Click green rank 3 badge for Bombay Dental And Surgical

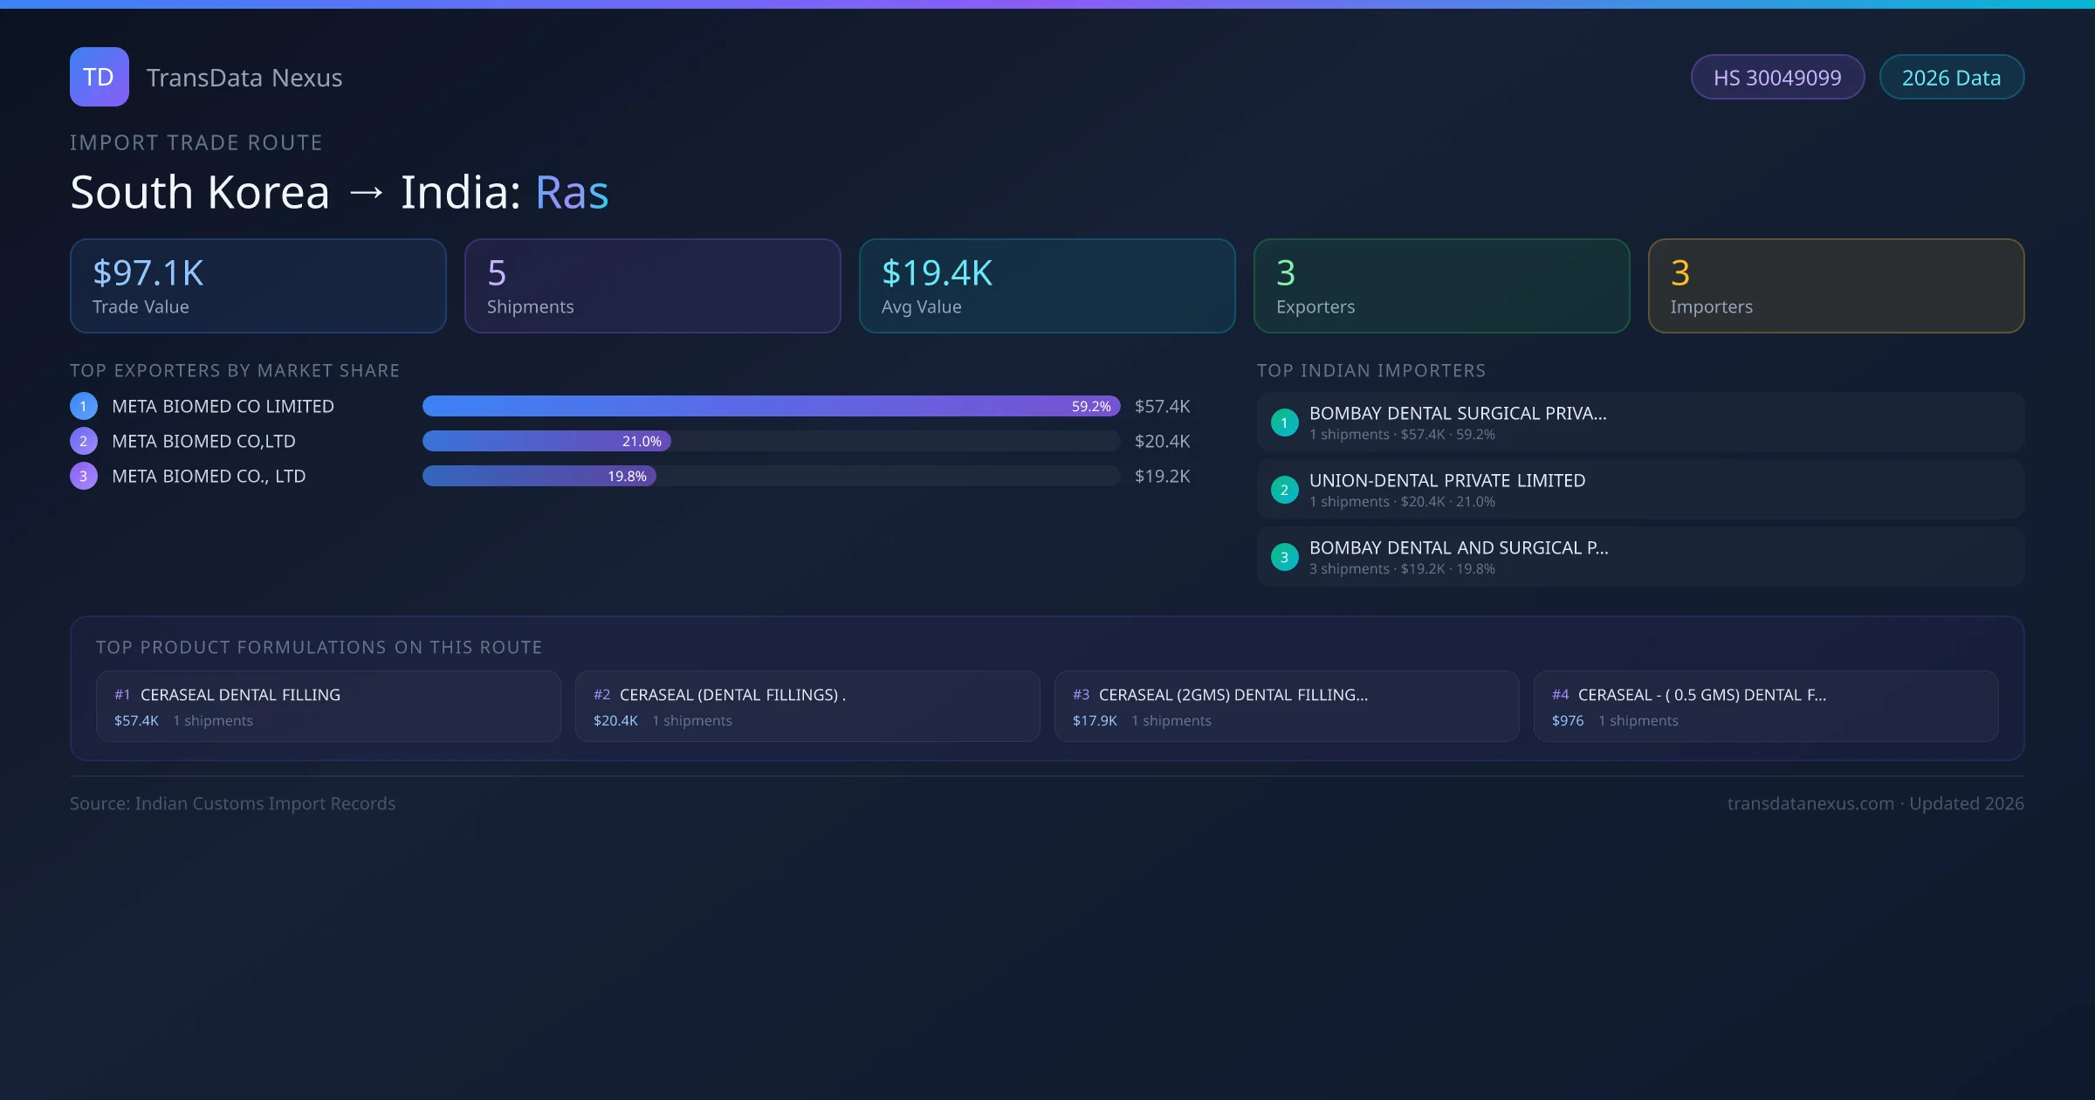point(1284,557)
